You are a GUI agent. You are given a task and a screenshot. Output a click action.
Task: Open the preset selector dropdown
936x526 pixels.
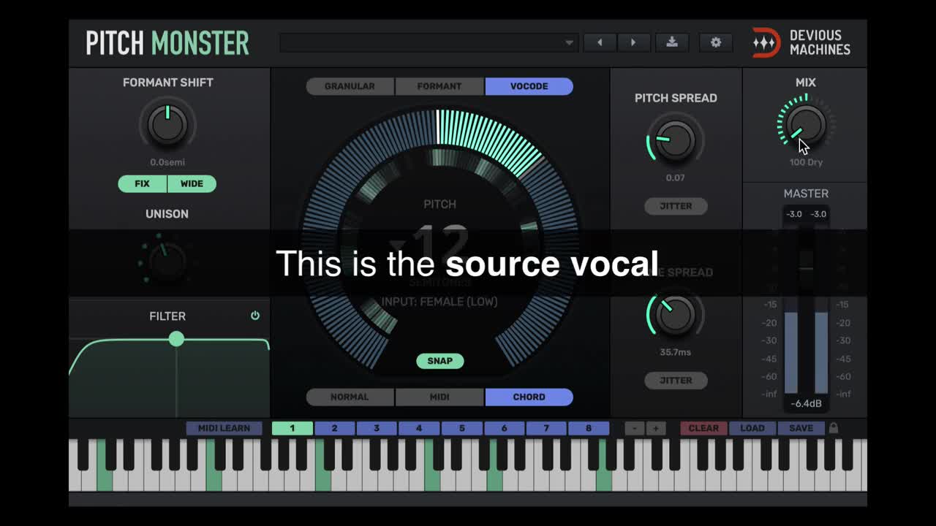click(x=429, y=42)
